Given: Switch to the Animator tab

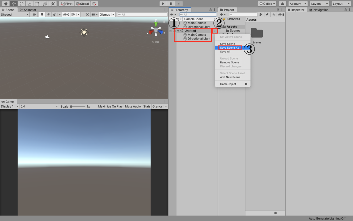Looking at the screenshot, I should click(x=28, y=10).
